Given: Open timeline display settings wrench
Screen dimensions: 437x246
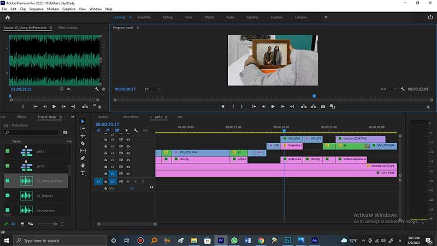Looking at the screenshot, I should [x=135, y=130].
